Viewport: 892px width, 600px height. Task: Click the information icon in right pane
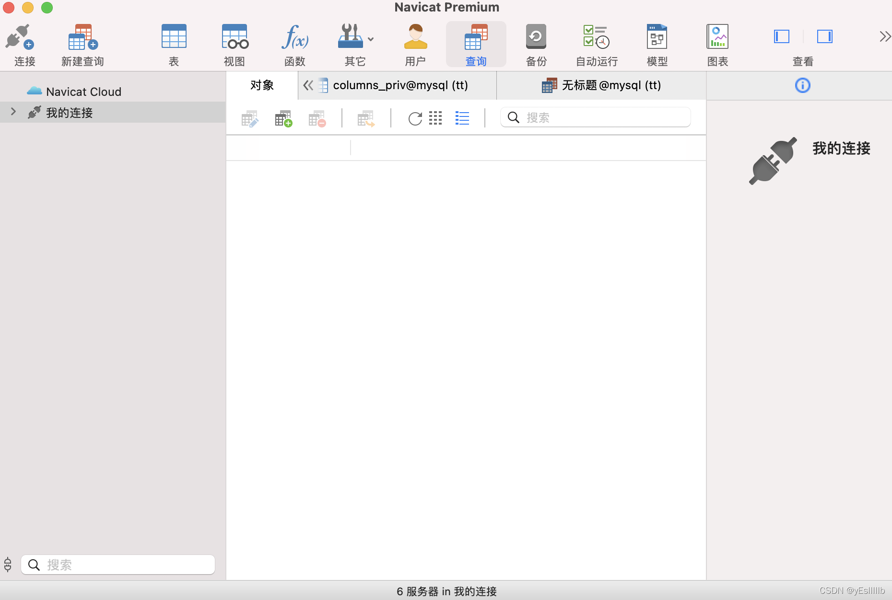802,85
